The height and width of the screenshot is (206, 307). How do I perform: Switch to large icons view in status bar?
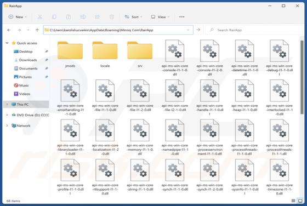coord(300,201)
